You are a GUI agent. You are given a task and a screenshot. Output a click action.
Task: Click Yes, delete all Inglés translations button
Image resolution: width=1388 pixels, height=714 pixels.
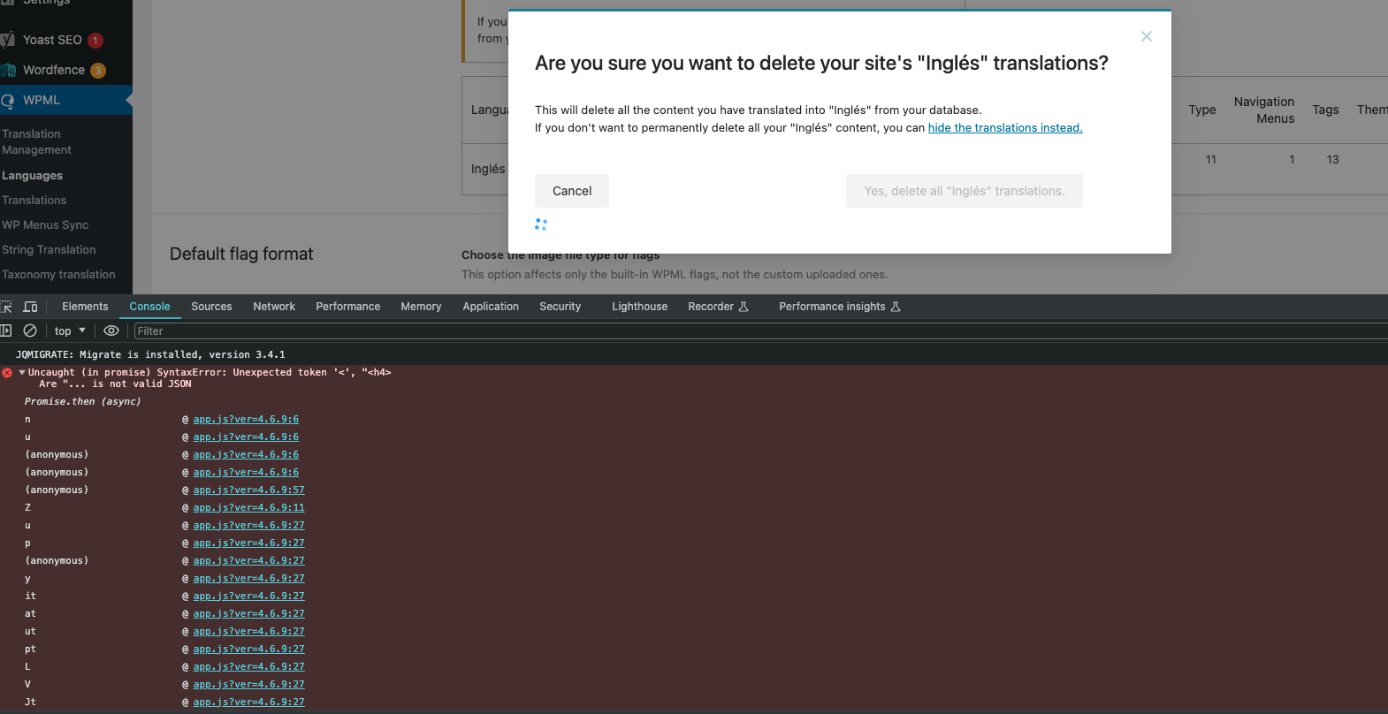pyautogui.click(x=964, y=191)
